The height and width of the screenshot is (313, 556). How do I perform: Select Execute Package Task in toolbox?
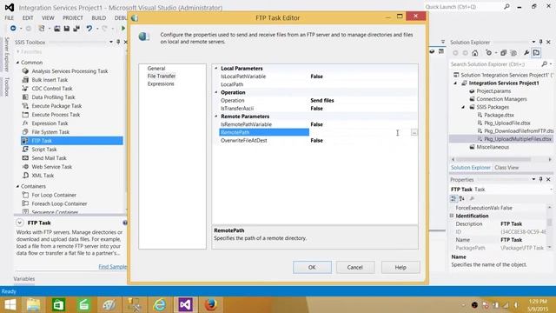coord(56,106)
